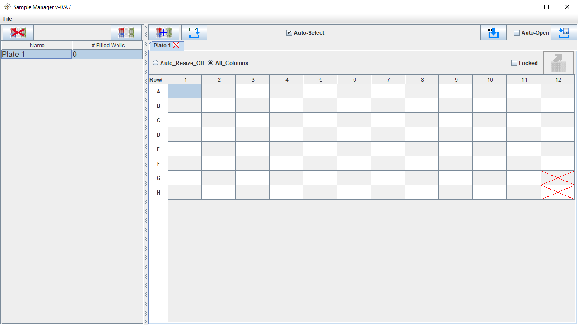Click the grid download icon button
Screen dimensions: 578x325
point(494,32)
